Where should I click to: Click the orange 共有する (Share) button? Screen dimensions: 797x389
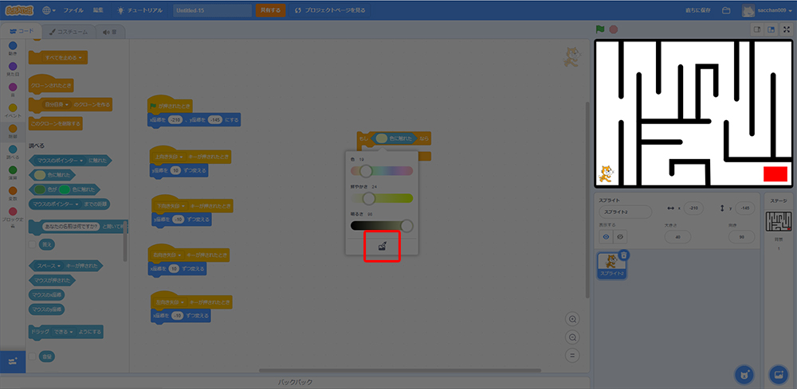[270, 10]
